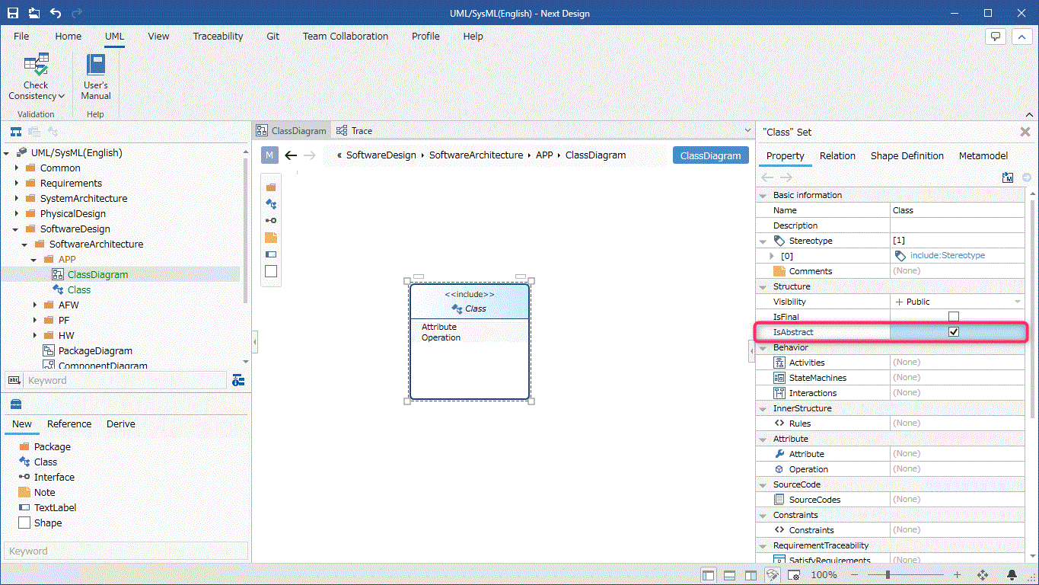Click the Name field value Class
Screen dimensions: 1039x585
pos(958,210)
